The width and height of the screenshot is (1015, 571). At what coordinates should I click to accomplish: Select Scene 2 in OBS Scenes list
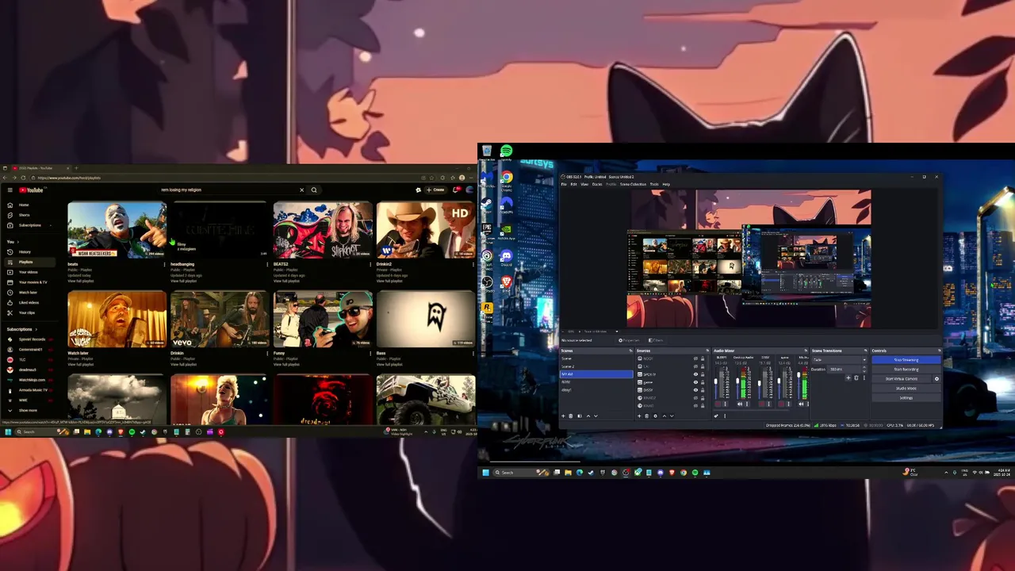[596, 366]
